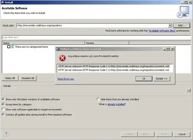Toggle Group items by category checkbox
Viewport: 193px width, 140px height.
pos(3,104)
